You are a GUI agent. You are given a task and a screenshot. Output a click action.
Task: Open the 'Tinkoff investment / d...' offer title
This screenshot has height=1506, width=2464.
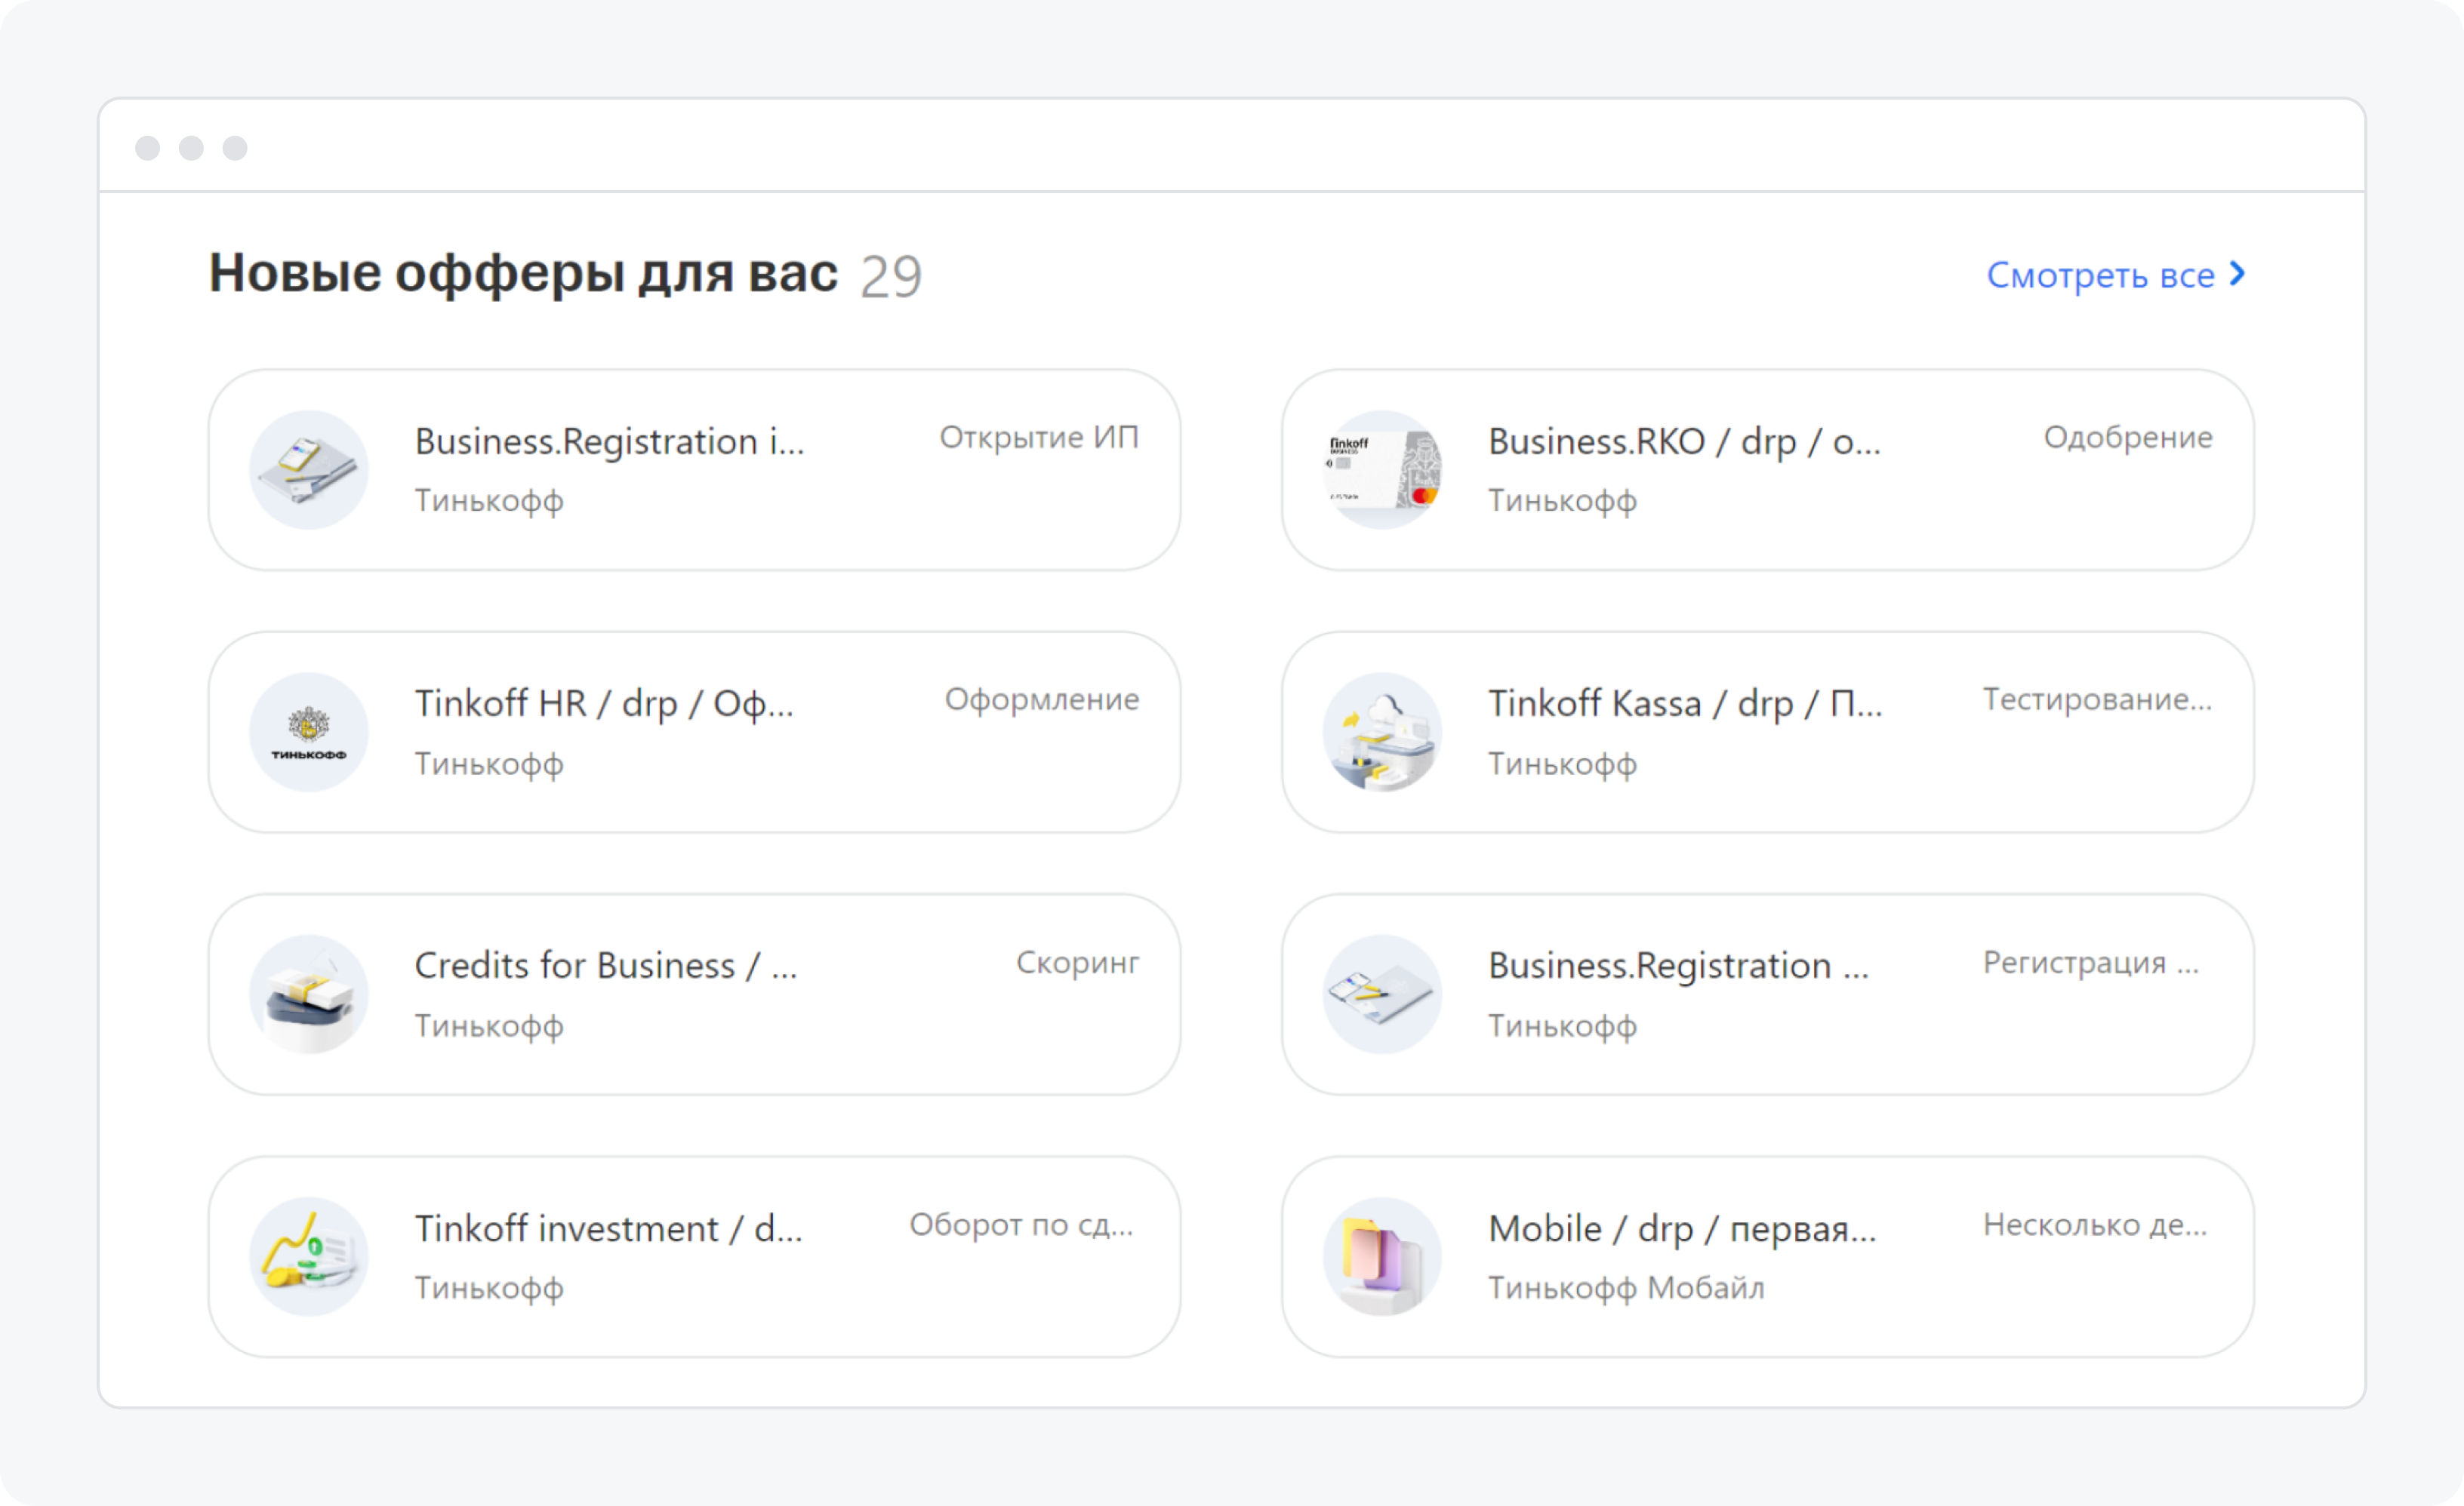pyautogui.click(x=609, y=1228)
